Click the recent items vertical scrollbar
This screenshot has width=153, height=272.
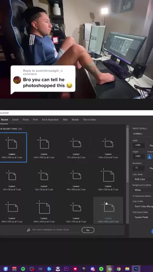pyautogui.click(x=127, y=174)
